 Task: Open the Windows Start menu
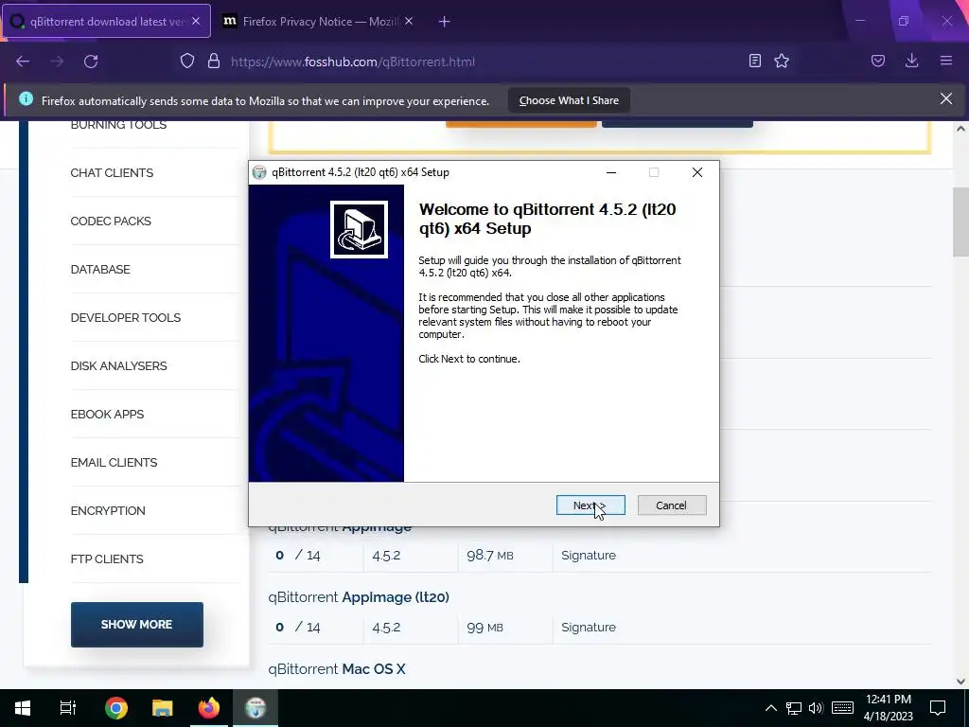pos(23,708)
